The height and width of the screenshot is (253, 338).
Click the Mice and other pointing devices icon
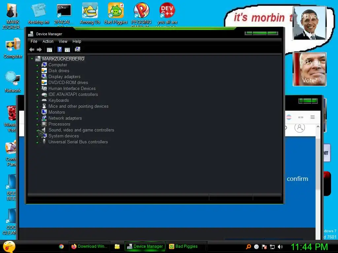[x=44, y=106]
